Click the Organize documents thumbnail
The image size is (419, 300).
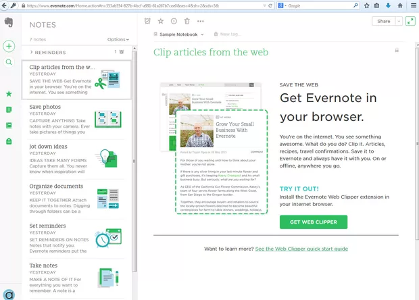pos(108,199)
